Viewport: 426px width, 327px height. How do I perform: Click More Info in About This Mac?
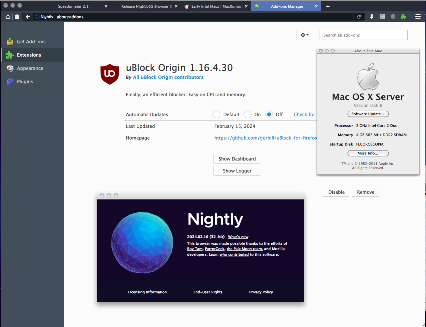click(x=368, y=153)
